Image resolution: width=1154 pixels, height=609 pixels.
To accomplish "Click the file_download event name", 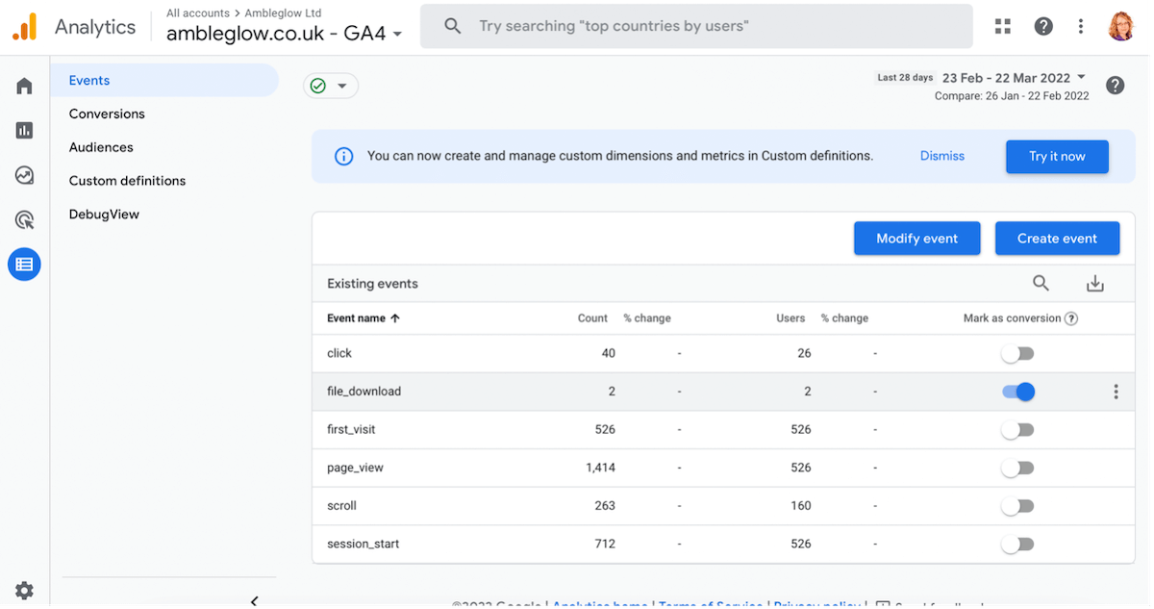I will pyautogui.click(x=364, y=392).
